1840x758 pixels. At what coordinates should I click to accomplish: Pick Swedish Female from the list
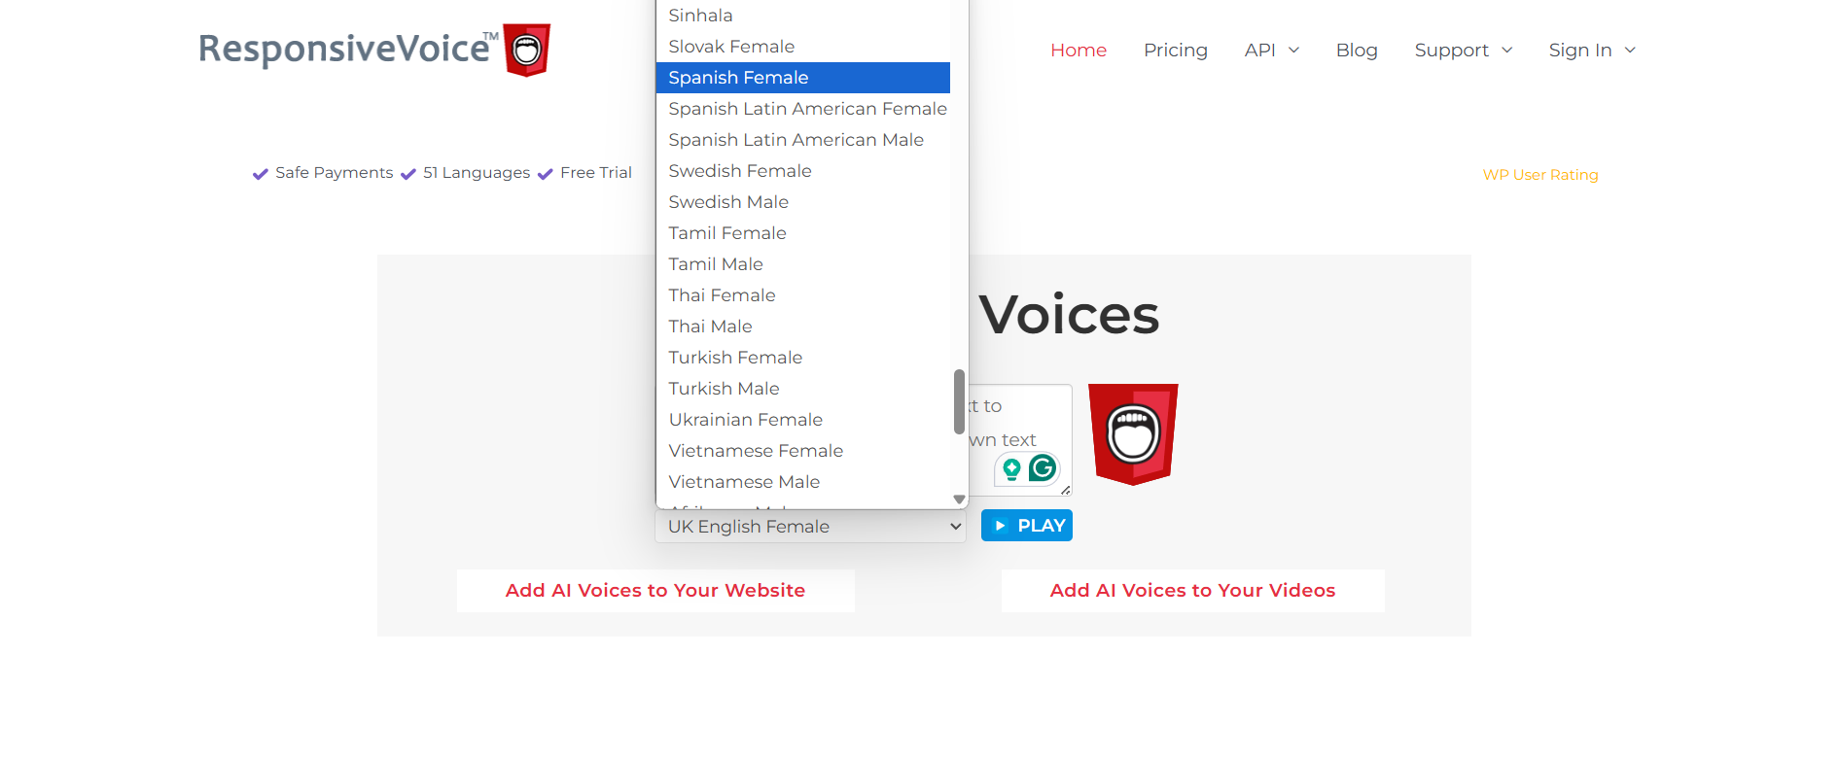click(x=803, y=171)
